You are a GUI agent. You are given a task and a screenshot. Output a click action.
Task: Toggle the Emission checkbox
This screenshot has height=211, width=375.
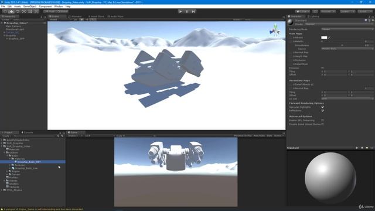pyautogui.click(x=322, y=68)
